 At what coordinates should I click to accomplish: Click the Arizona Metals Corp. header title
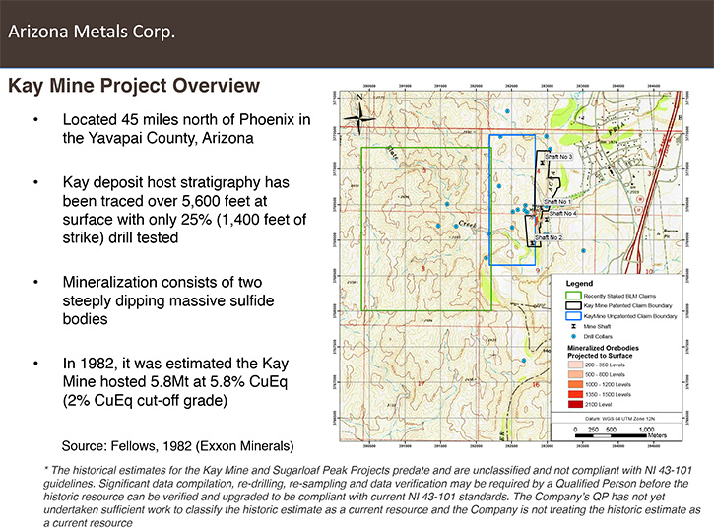point(92,32)
